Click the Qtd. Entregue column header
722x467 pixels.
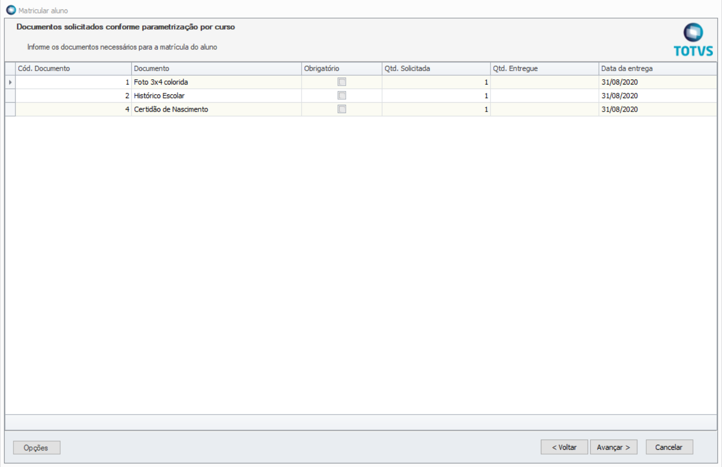(x=544, y=68)
